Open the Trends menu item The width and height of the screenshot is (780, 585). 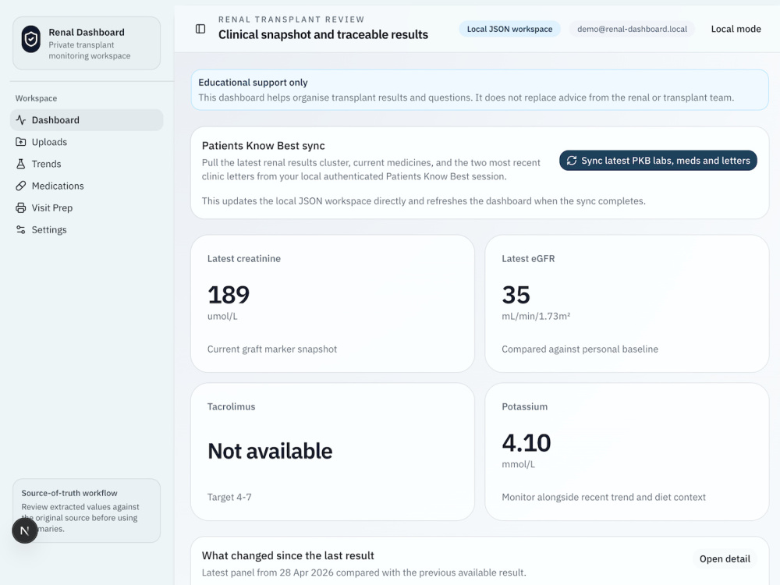click(x=87, y=164)
